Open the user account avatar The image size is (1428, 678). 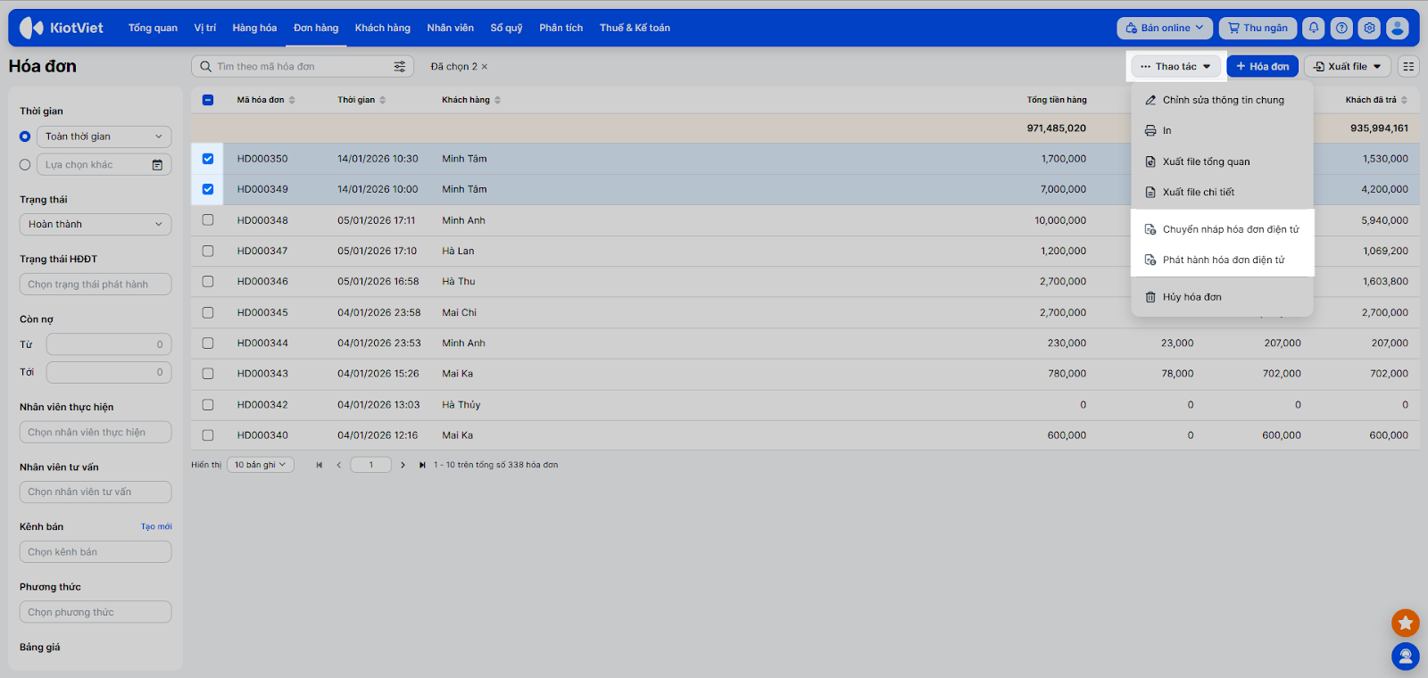(x=1398, y=28)
